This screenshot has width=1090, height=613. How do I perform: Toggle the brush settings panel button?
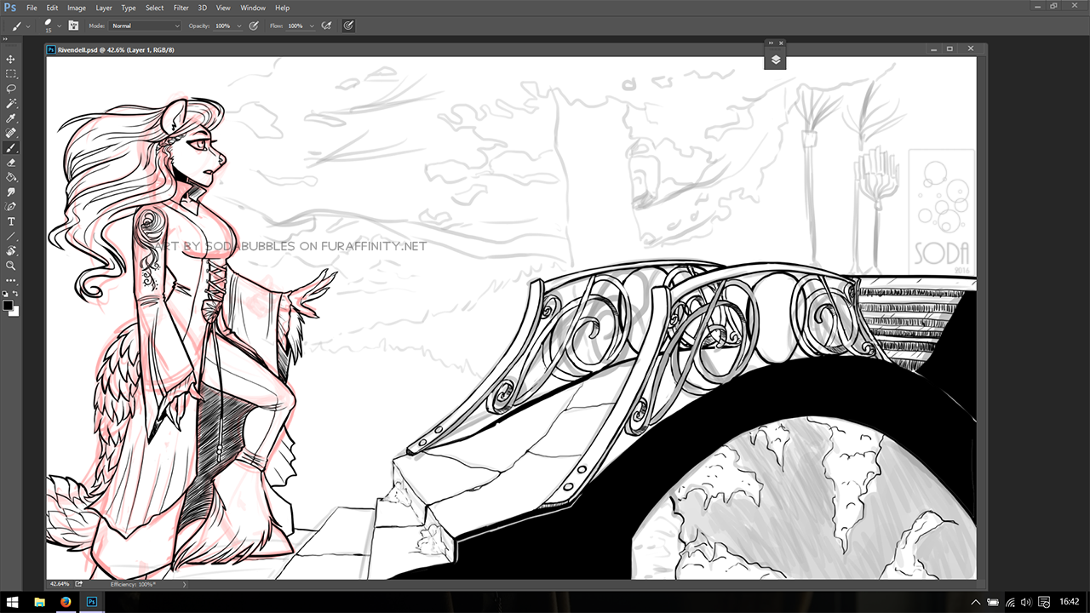[74, 26]
